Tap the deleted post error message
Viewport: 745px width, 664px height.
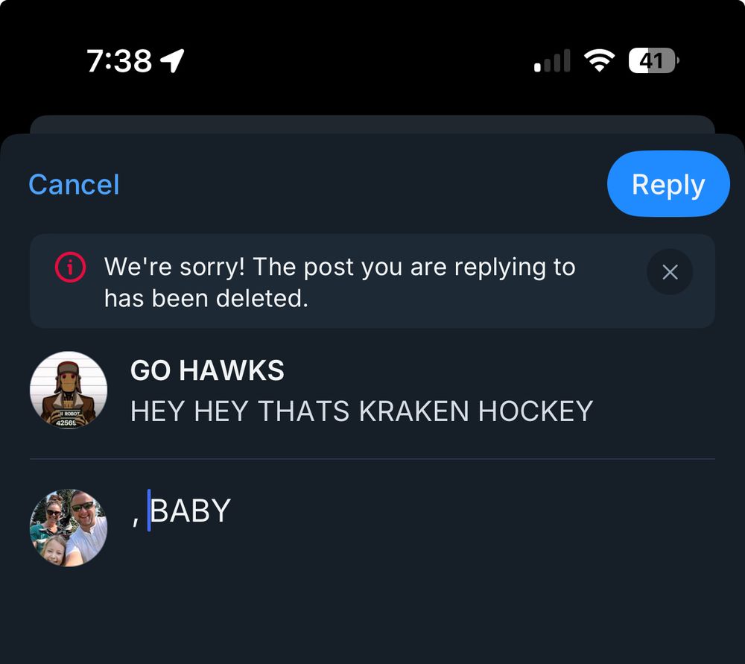click(x=339, y=282)
